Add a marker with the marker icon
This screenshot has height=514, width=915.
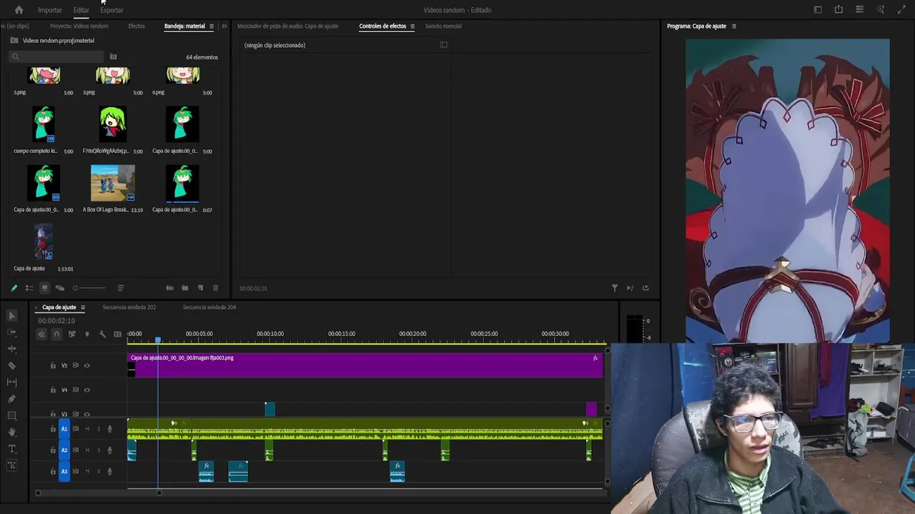87,334
